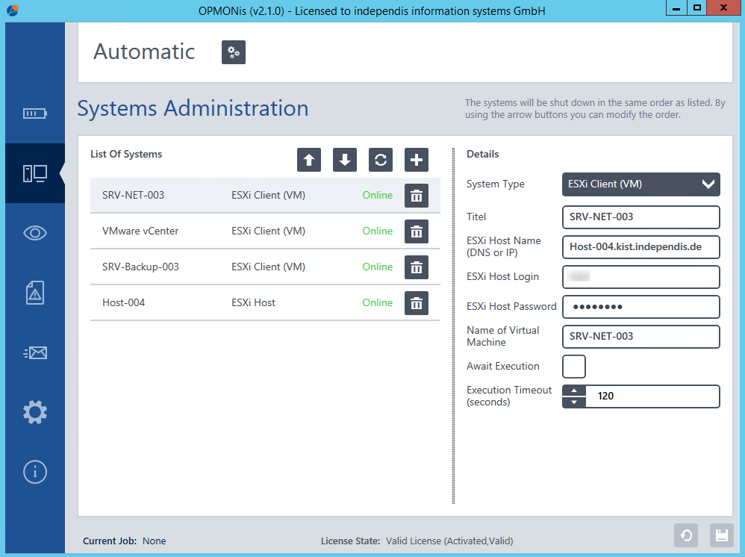
Task: Select the VMware vCenter system row
Action: 265,231
